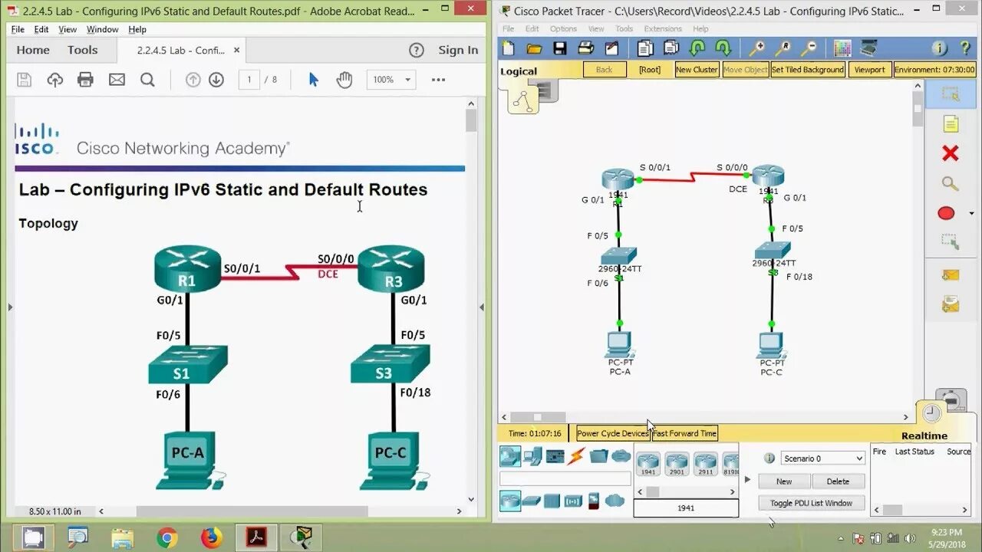Choose the Select tool in right toolbar
The width and height of the screenshot is (982, 552).
pyautogui.click(x=951, y=95)
